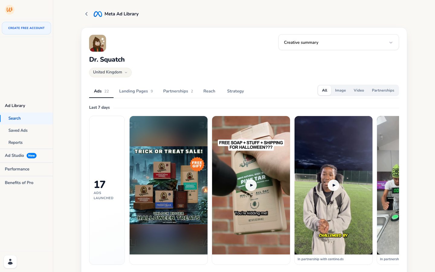Click the New badge beside Ad Studio
Image resolution: width=435 pixels, height=272 pixels.
click(x=31, y=156)
